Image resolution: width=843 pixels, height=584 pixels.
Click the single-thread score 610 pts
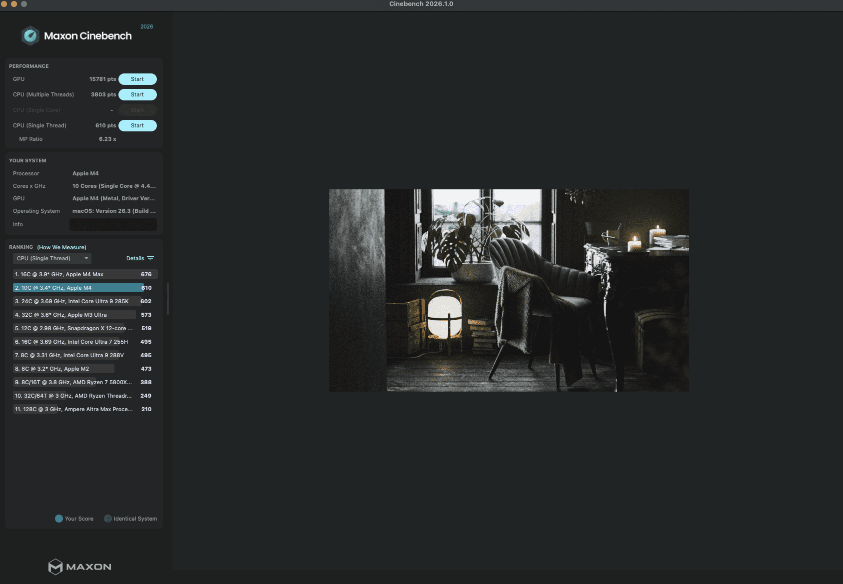click(x=105, y=125)
